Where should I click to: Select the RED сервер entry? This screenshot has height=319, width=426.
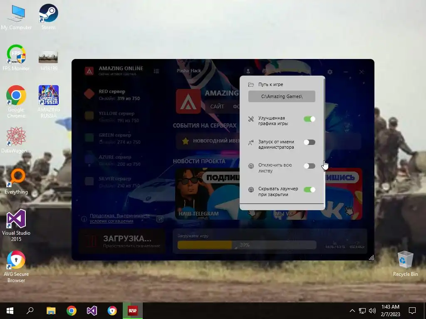(112, 94)
